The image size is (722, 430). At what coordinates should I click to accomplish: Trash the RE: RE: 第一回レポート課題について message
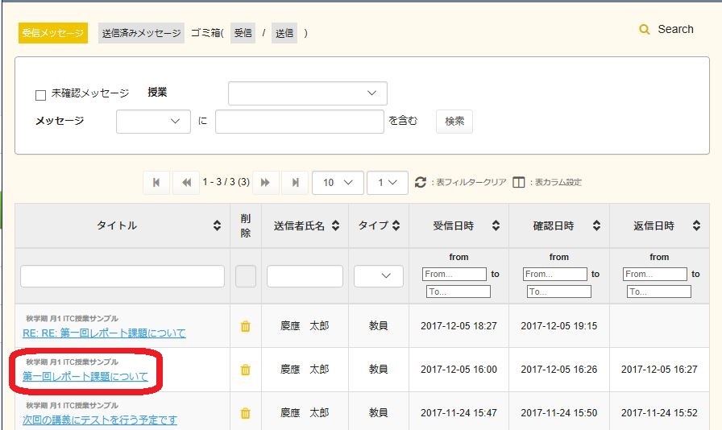tap(246, 326)
